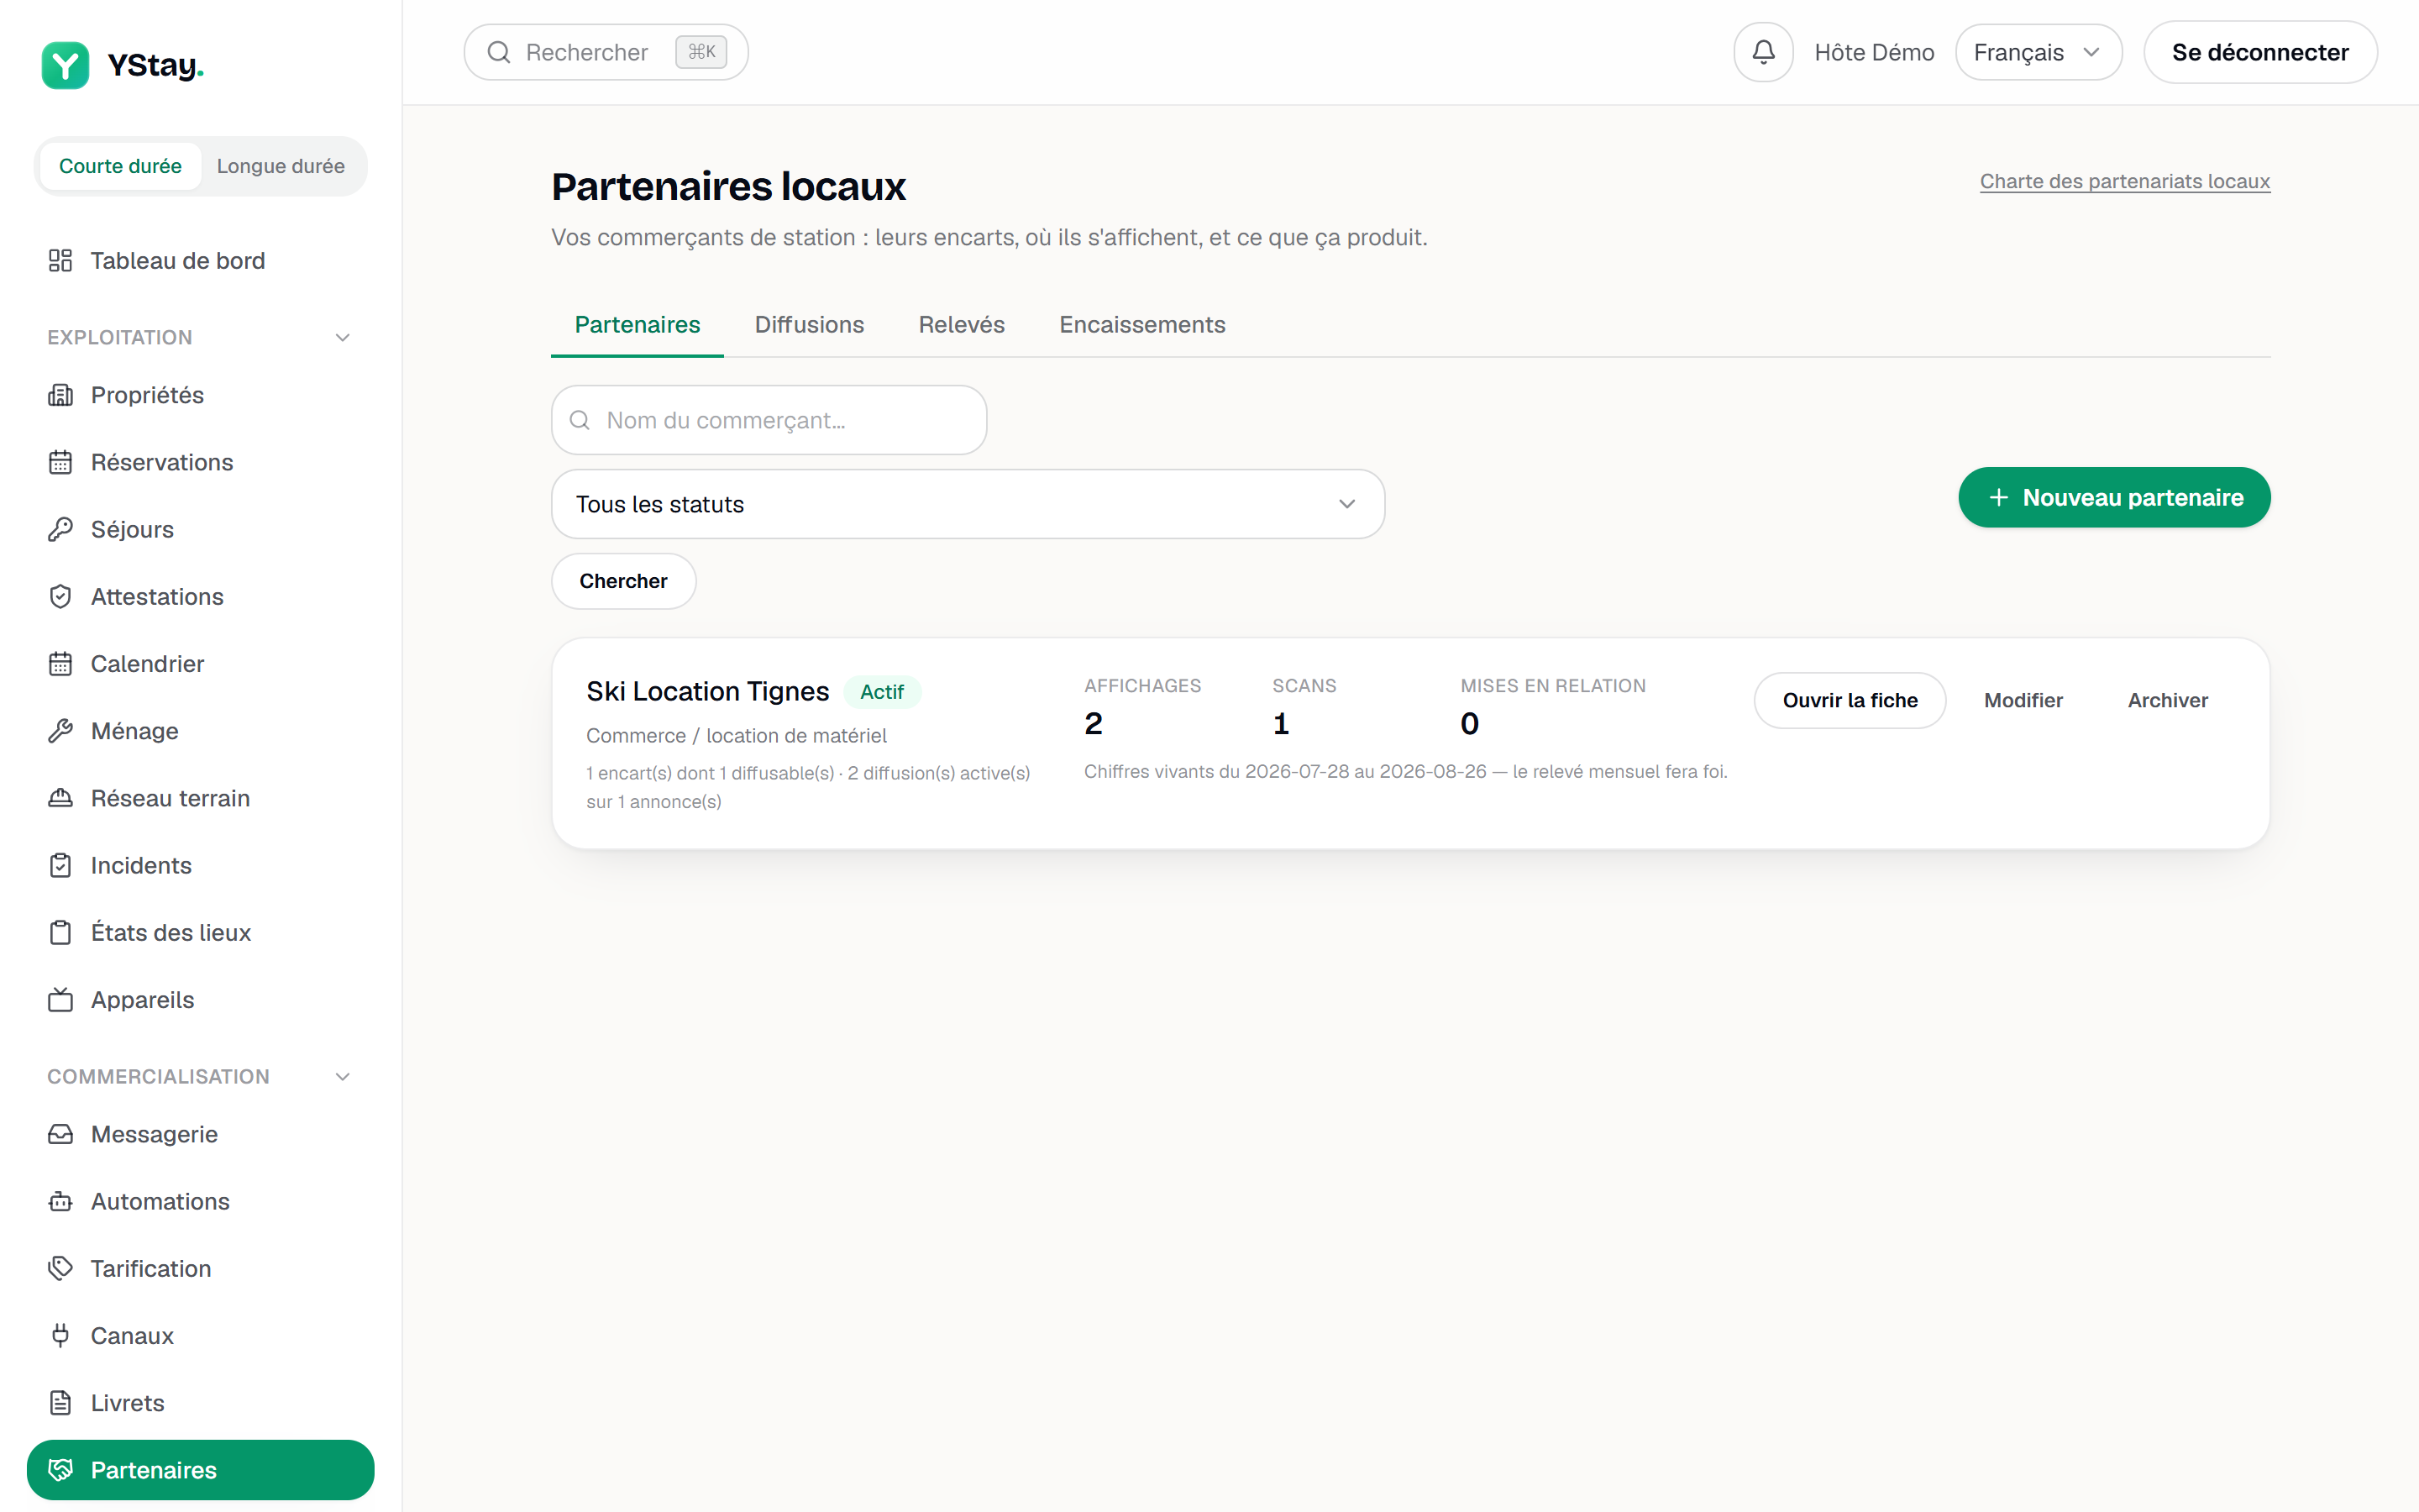The width and height of the screenshot is (2419, 1512).
Task: Click the Réservations calendar icon
Action: [60, 462]
